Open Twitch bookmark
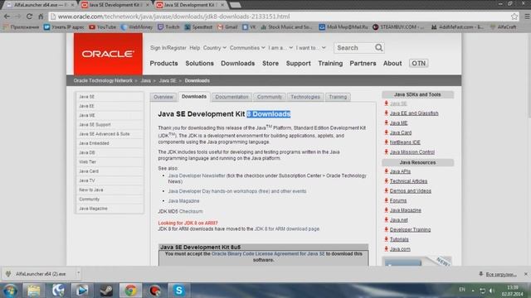Screen dimensions: 531x298 pyautogui.click(x=168, y=27)
